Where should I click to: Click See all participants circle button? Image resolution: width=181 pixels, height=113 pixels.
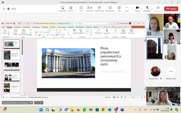[x=171, y=71]
